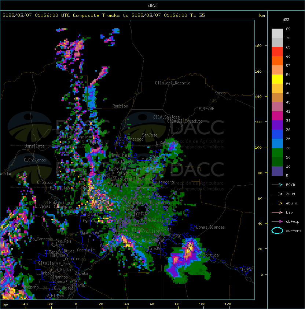Viewport: 305px width, 309px height.
Task: Click the '180' tick on vertical km axis
Action: click(x=258, y=46)
